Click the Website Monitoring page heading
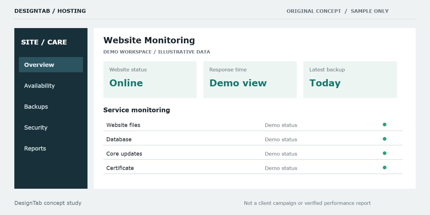This screenshot has height=215, width=430. [x=149, y=40]
